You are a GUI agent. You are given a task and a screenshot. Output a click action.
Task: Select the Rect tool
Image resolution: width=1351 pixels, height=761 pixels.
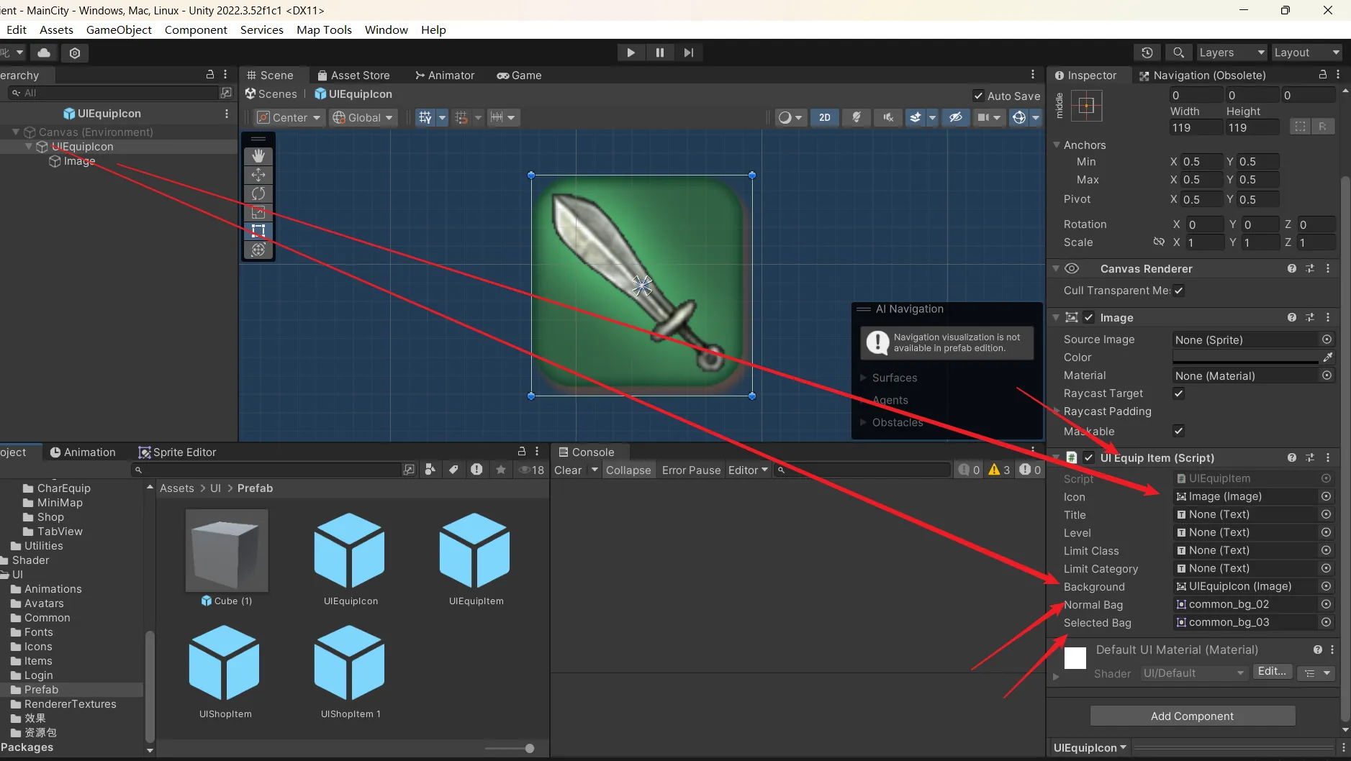(x=258, y=231)
